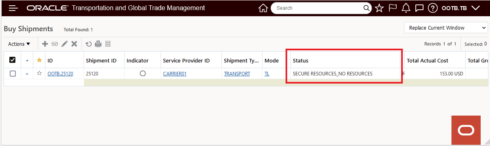Mark row OOTB.25120 as favorite star
The image size is (490, 146).
point(39,73)
